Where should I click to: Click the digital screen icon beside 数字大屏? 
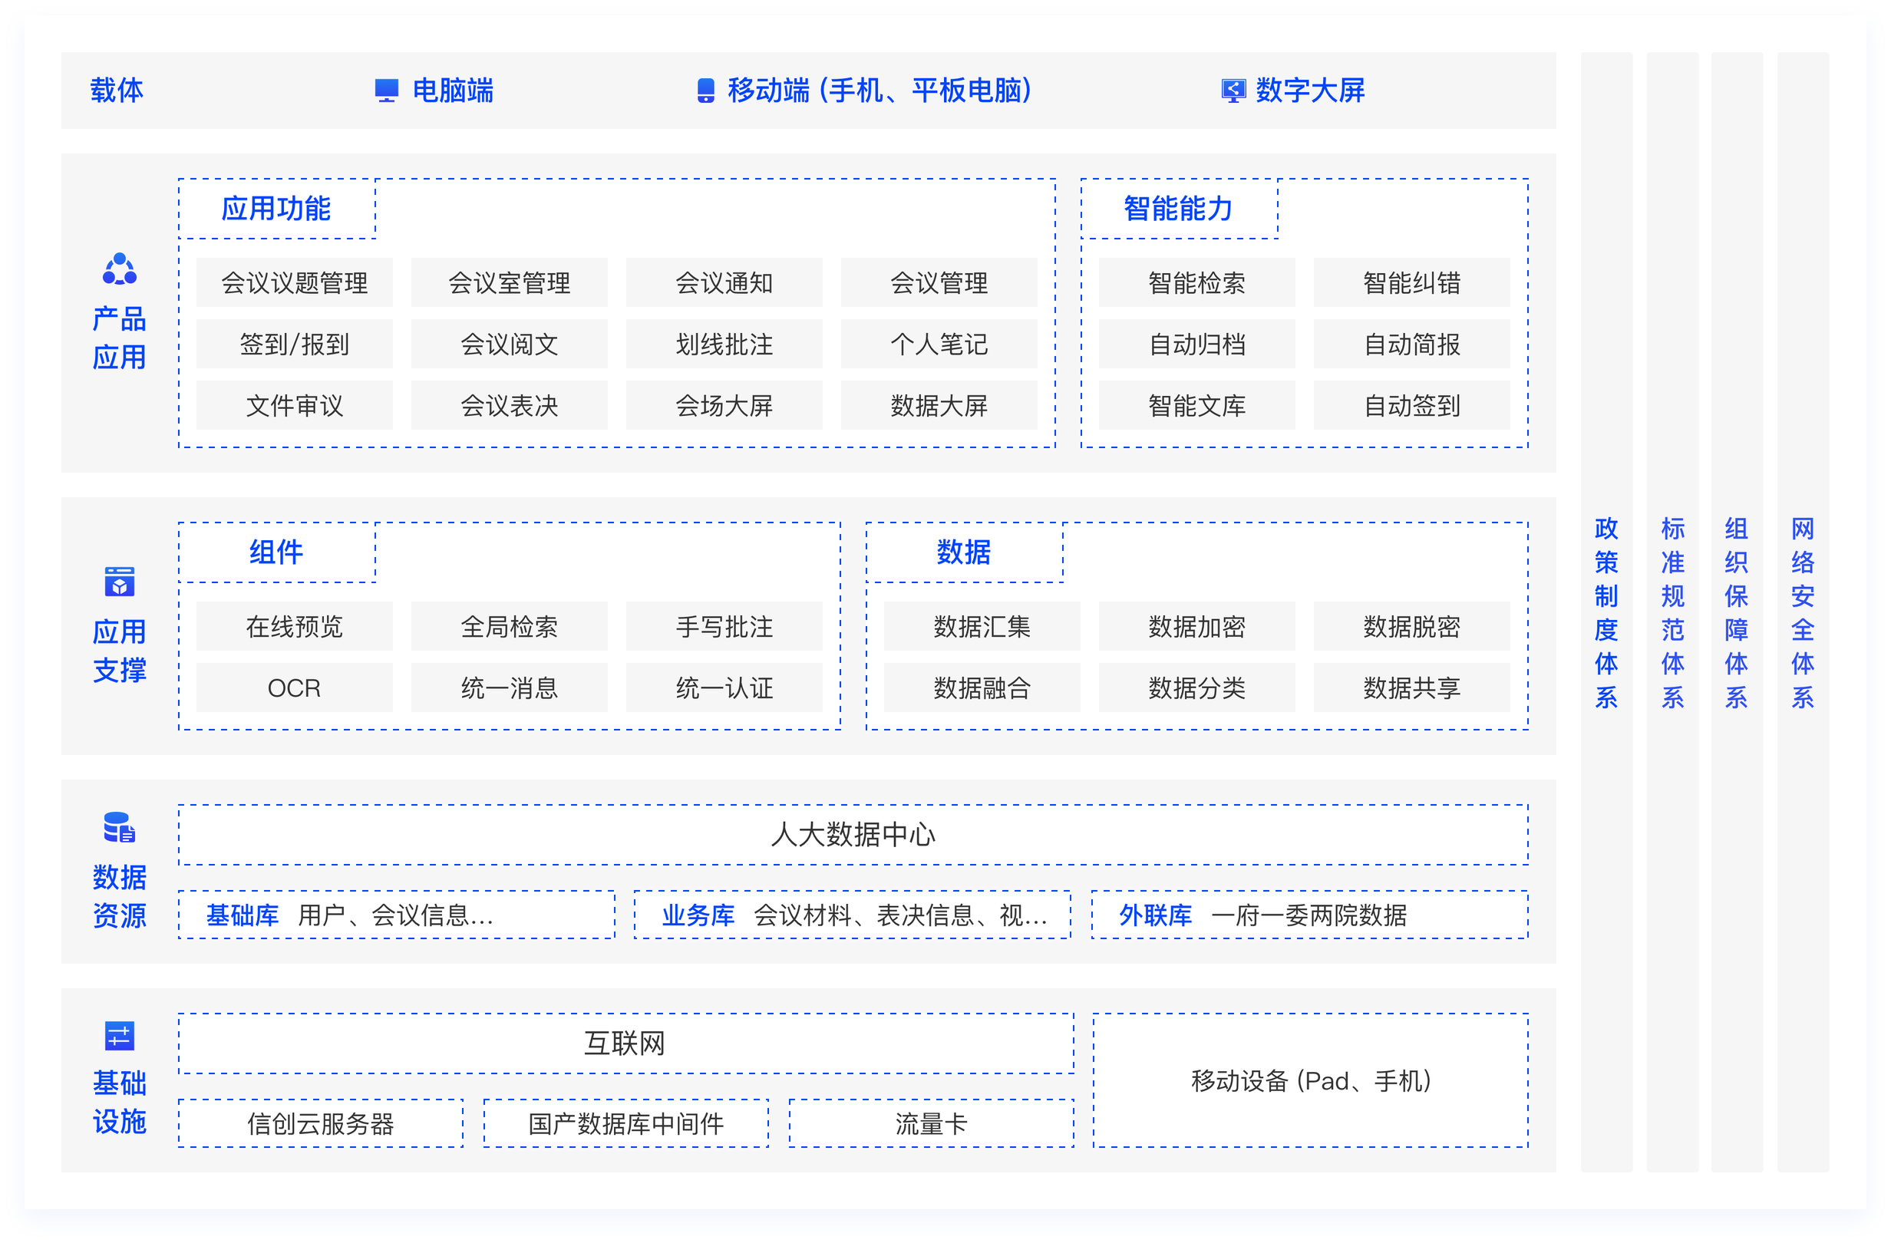pyautogui.click(x=1233, y=91)
